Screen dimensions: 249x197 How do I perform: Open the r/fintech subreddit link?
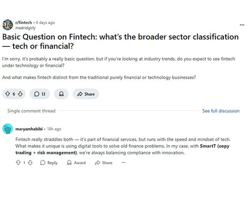point(23,23)
